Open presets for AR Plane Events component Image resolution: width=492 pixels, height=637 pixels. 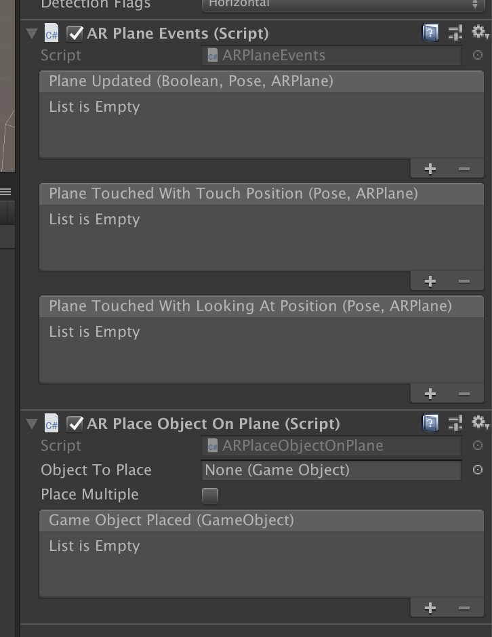click(x=455, y=32)
